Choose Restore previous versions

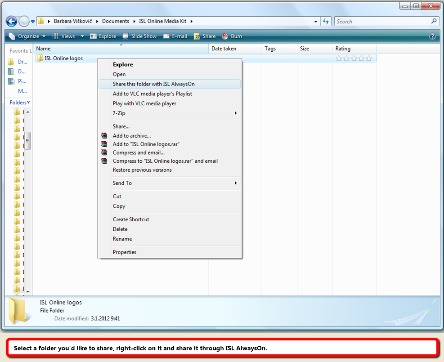click(x=170, y=170)
